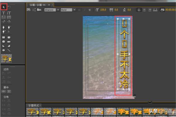Toggle underline text formatting

click(90, 10)
